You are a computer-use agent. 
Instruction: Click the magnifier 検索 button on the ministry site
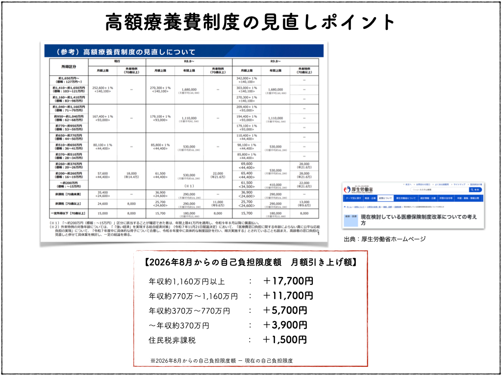[476, 189]
